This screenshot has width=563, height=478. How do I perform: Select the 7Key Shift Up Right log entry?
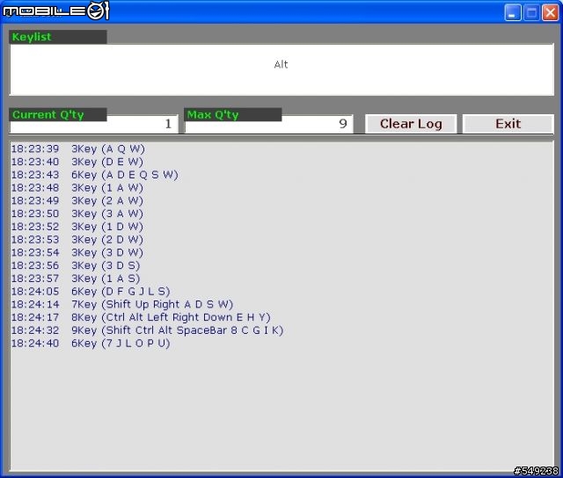(122, 304)
